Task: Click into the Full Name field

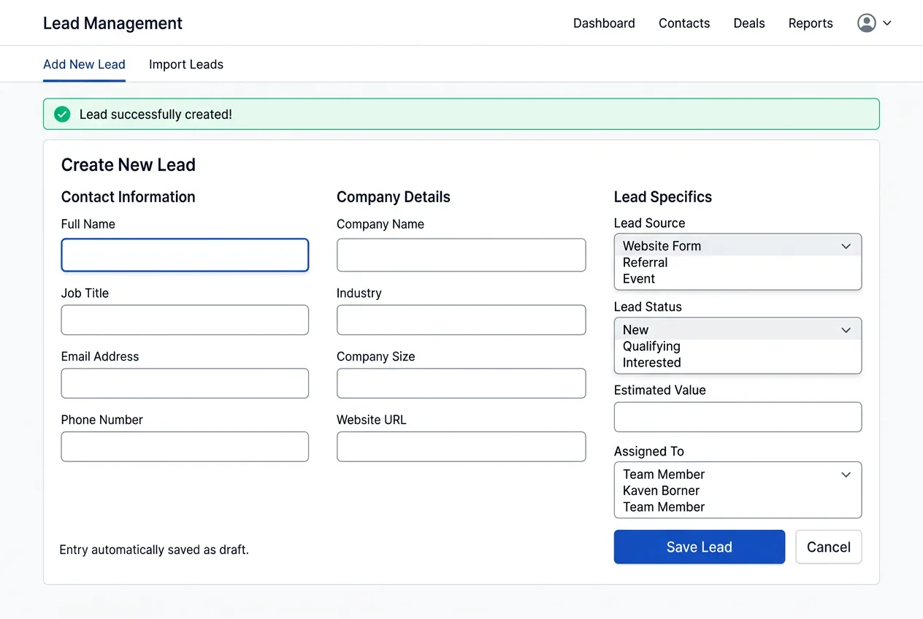Action: point(184,255)
